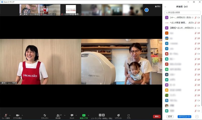Expand video options caret beside ビデオの停止

pos(22,115)
